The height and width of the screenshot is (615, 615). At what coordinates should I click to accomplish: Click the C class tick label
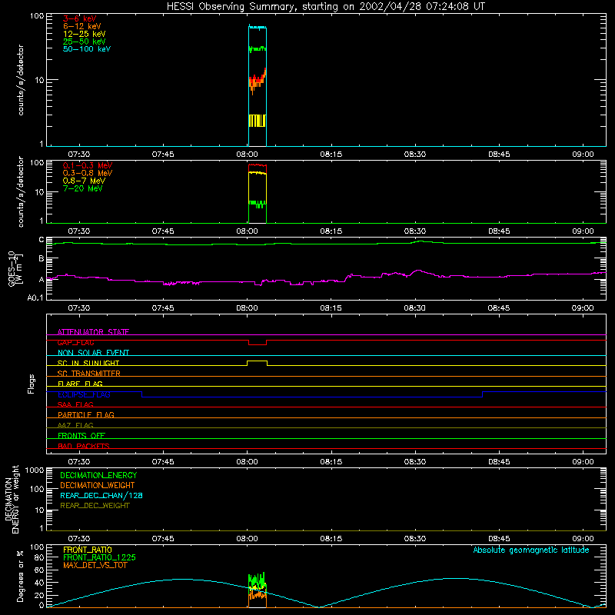click(x=42, y=240)
